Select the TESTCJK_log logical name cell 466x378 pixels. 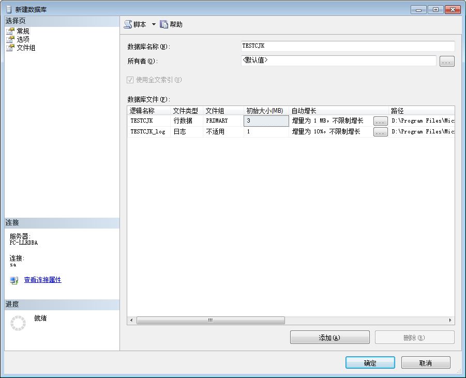[x=148, y=131]
